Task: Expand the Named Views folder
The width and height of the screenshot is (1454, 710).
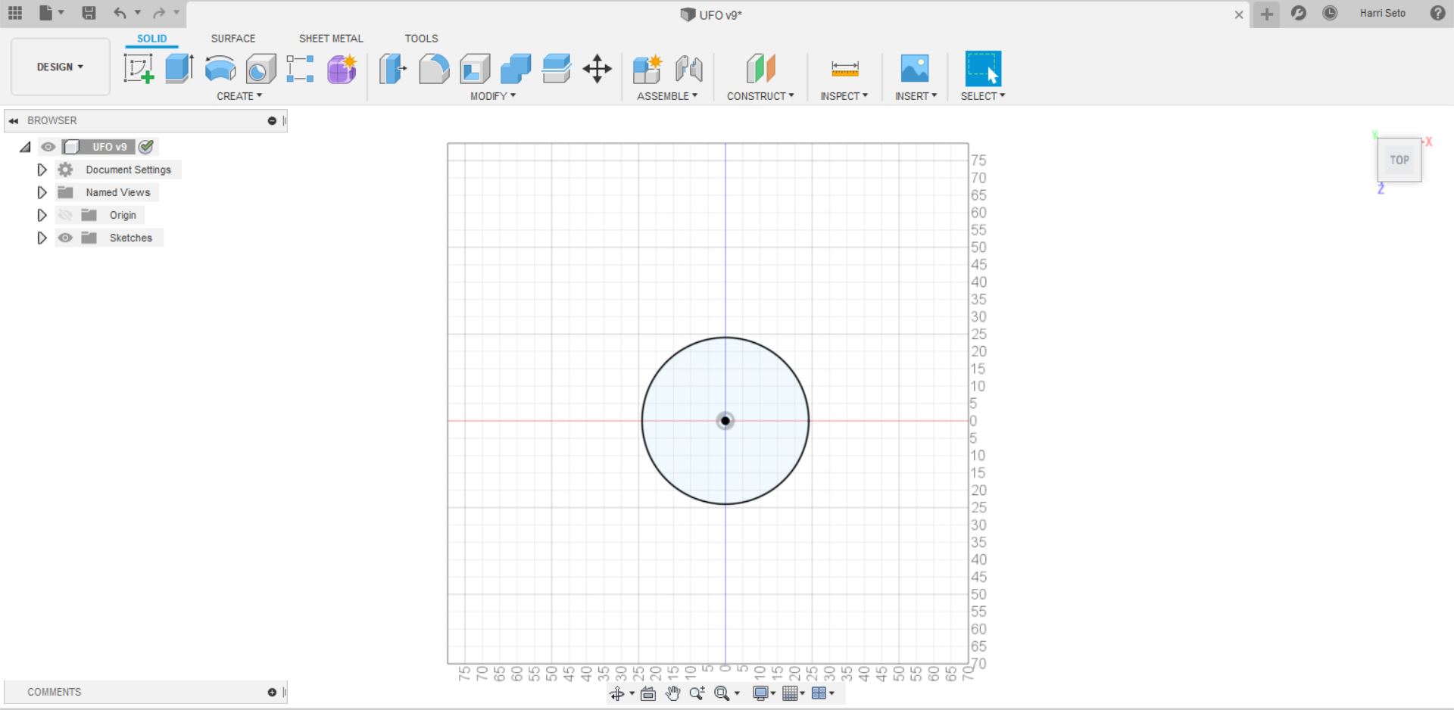Action: point(42,192)
